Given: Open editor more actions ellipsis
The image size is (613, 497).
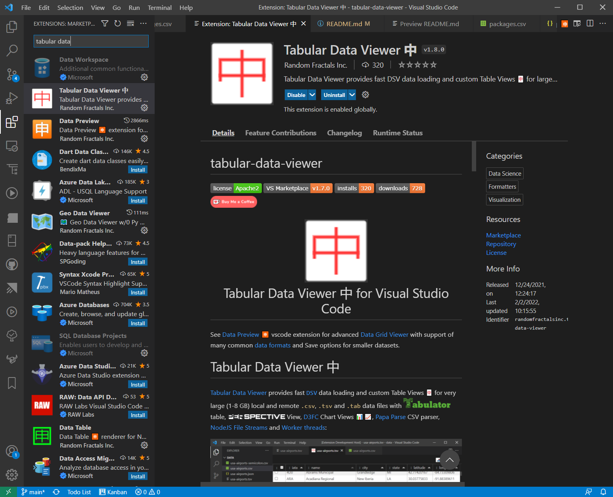Looking at the screenshot, I should pos(603,24).
